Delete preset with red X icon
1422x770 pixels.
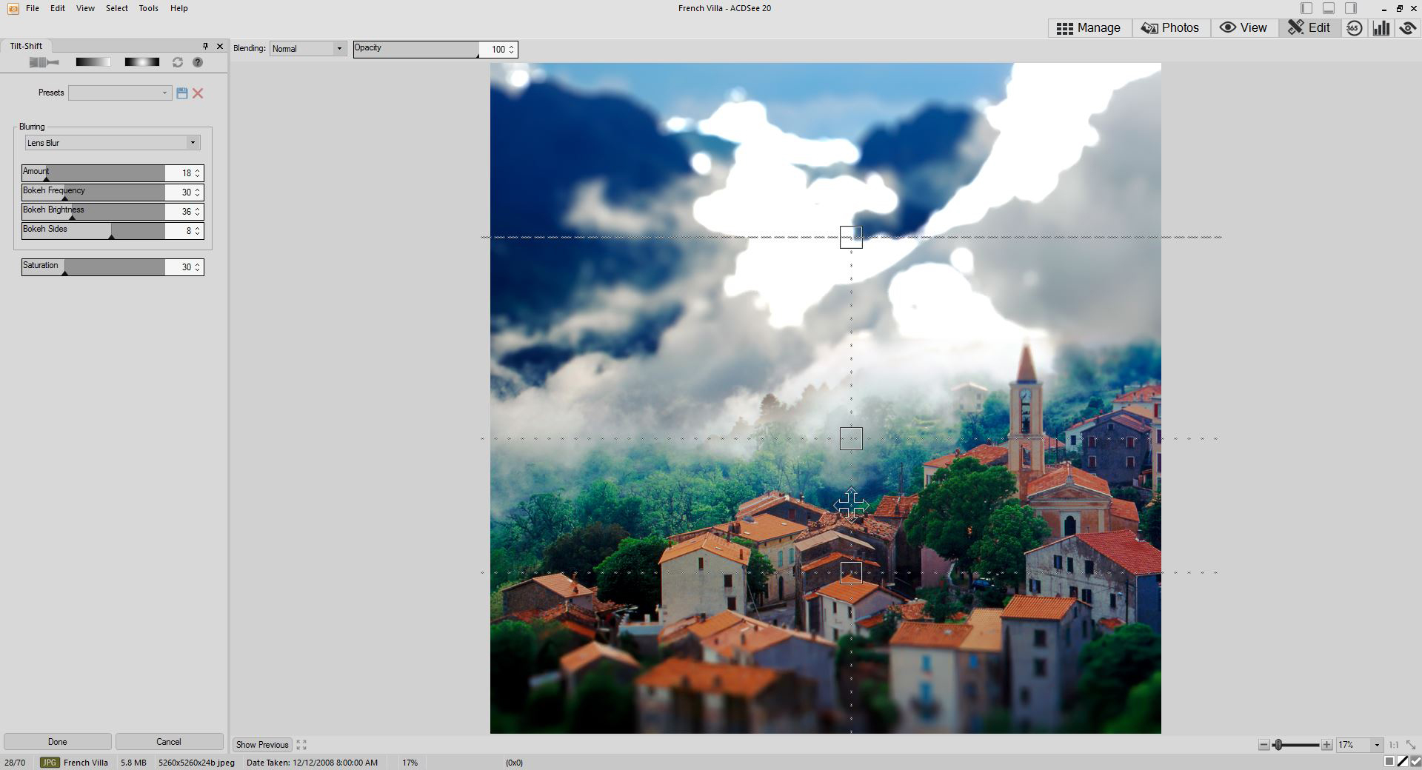(x=198, y=93)
